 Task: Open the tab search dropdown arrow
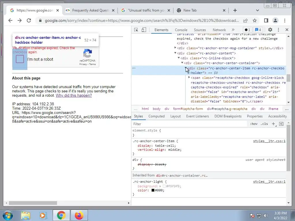point(257,10)
